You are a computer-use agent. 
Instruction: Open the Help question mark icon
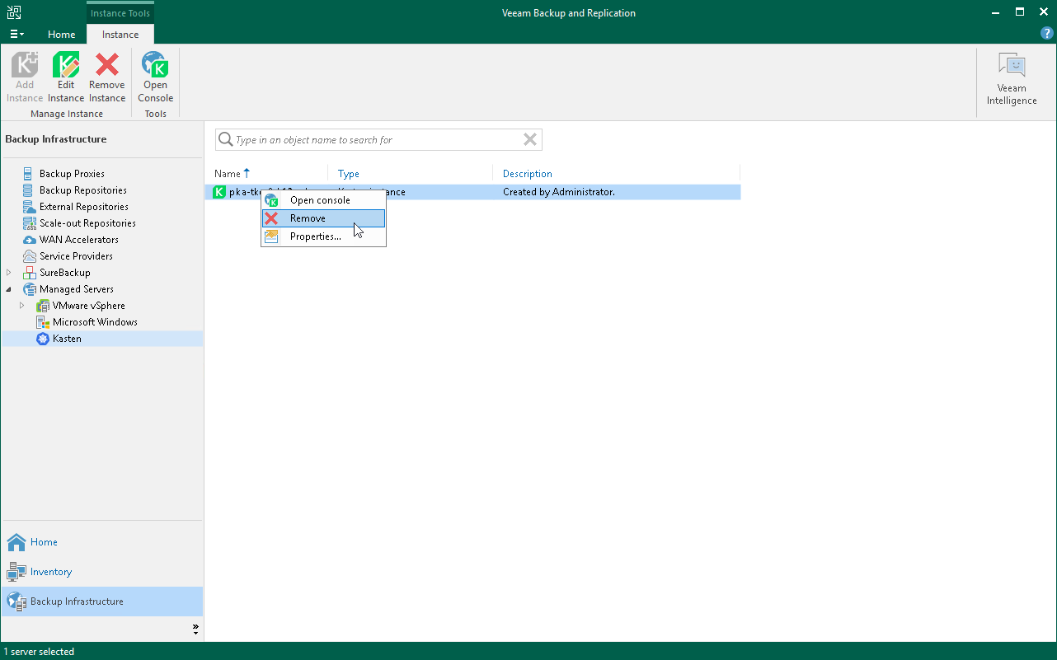tap(1047, 34)
